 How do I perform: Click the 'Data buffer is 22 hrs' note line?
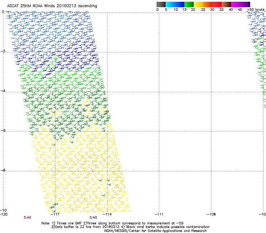point(130,227)
